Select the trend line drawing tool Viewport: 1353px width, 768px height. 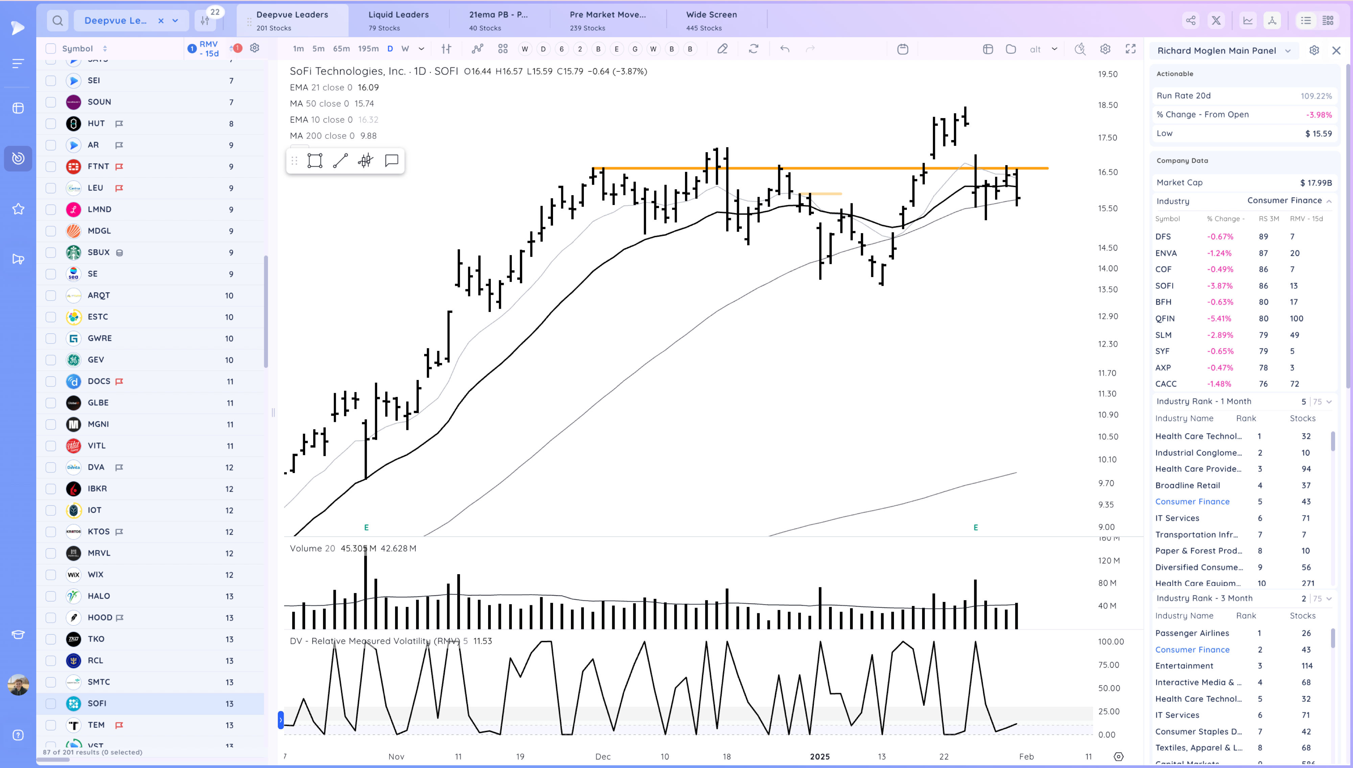[340, 161]
